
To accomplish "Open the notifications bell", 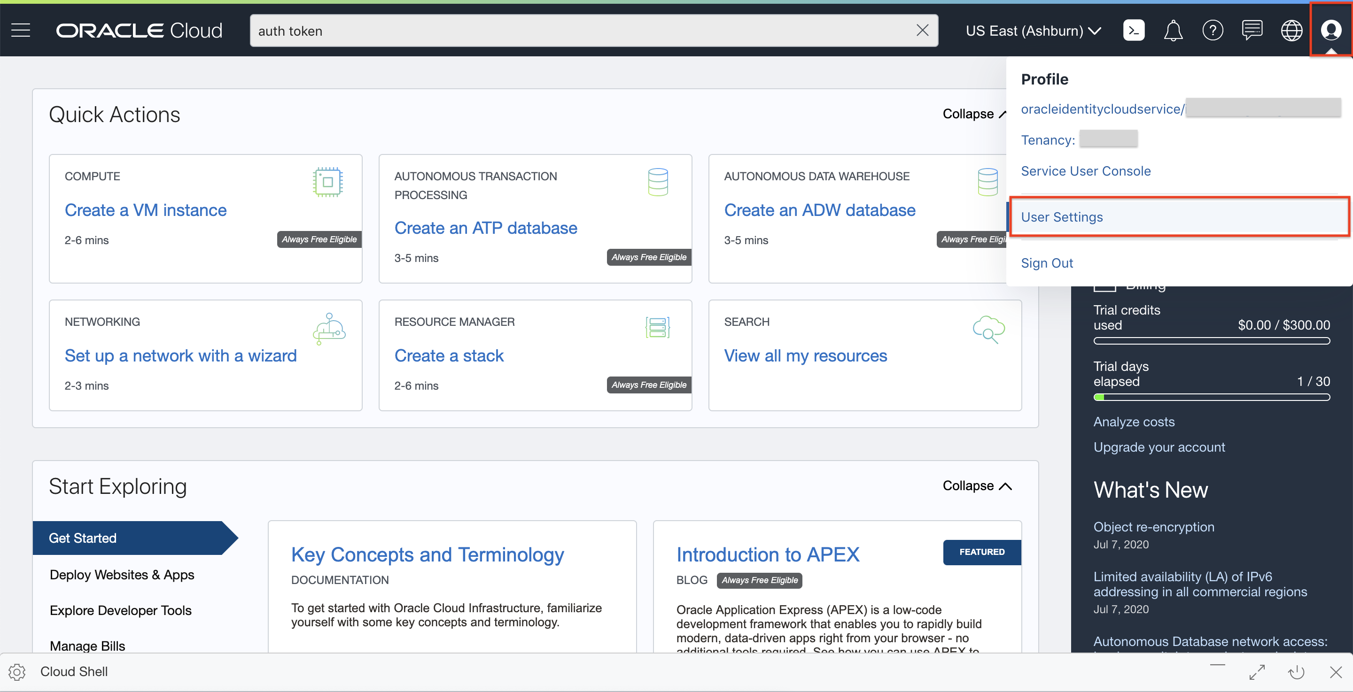I will (x=1173, y=31).
